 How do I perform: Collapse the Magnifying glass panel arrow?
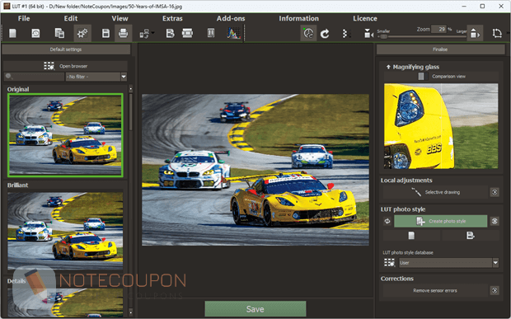[388, 67]
